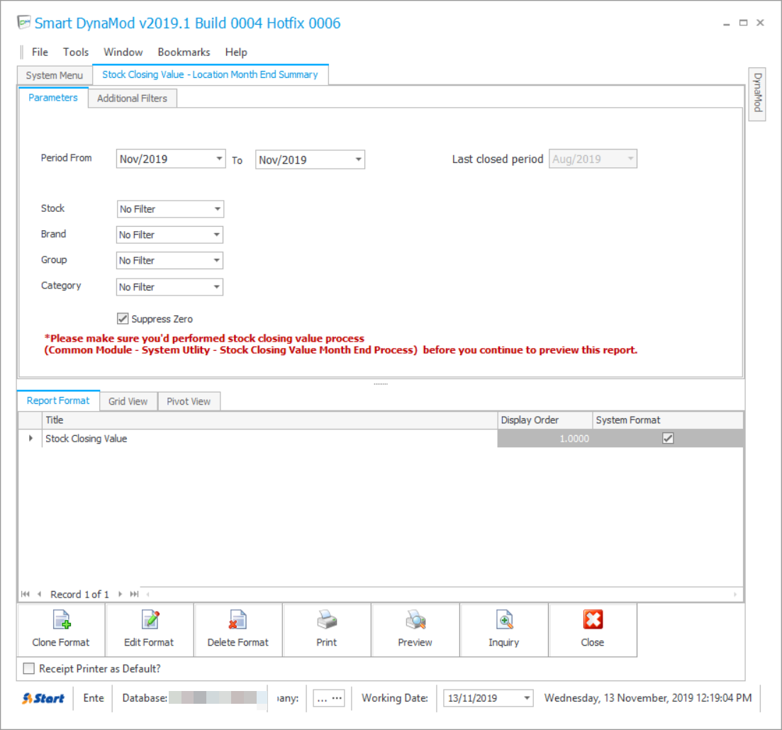Switch to the System Menu tab

[55, 75]
